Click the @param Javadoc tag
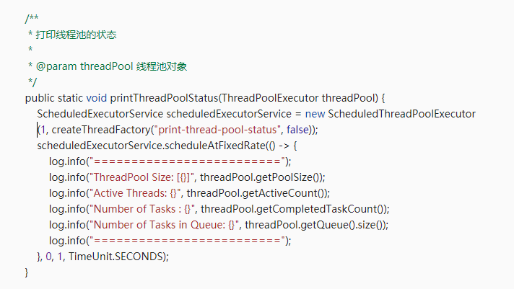Viewport: 514px width, 289px height. pyautogui.click(x=56, y=66)
